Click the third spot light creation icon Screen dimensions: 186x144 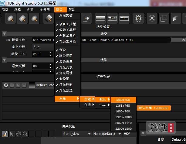(x=34, y=19)
